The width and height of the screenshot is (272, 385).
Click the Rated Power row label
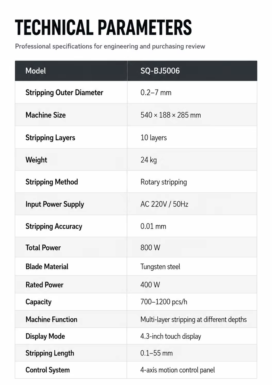[44, 285]
